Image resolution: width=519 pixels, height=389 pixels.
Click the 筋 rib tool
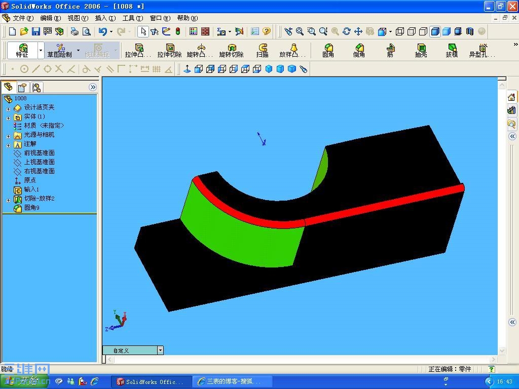click(x=390, y=51)
